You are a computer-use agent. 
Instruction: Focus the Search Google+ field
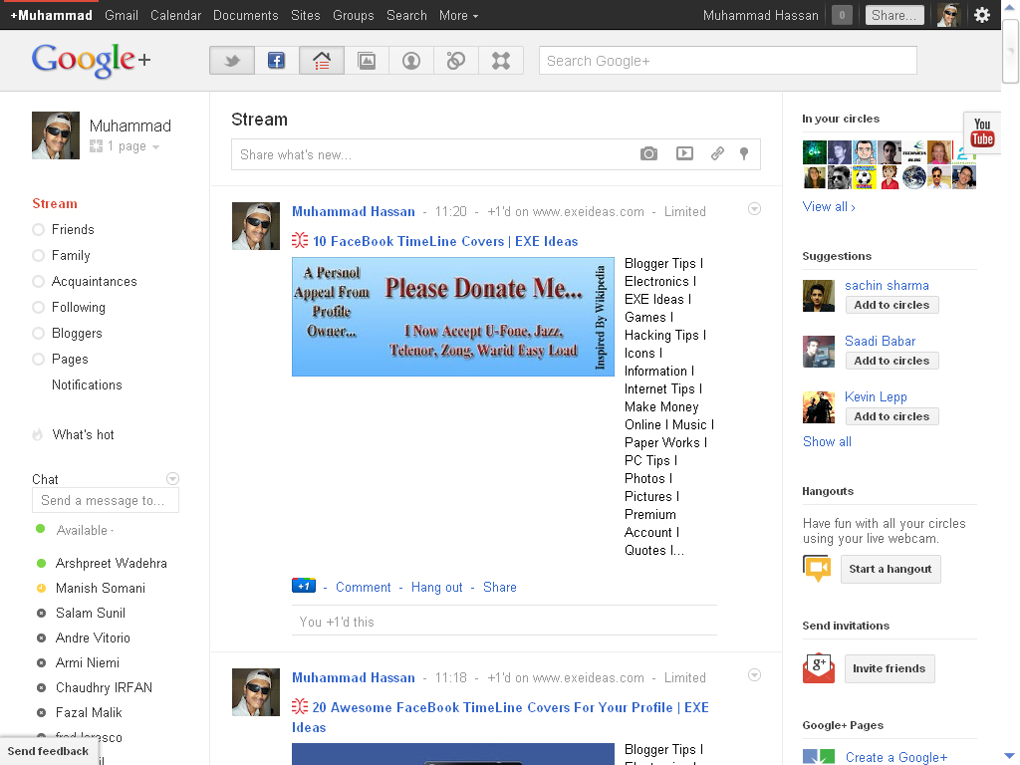728,61
